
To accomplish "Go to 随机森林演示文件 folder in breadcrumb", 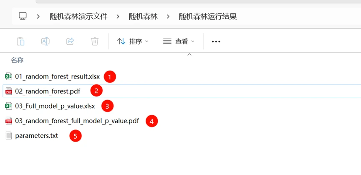I will pos(78,17).
